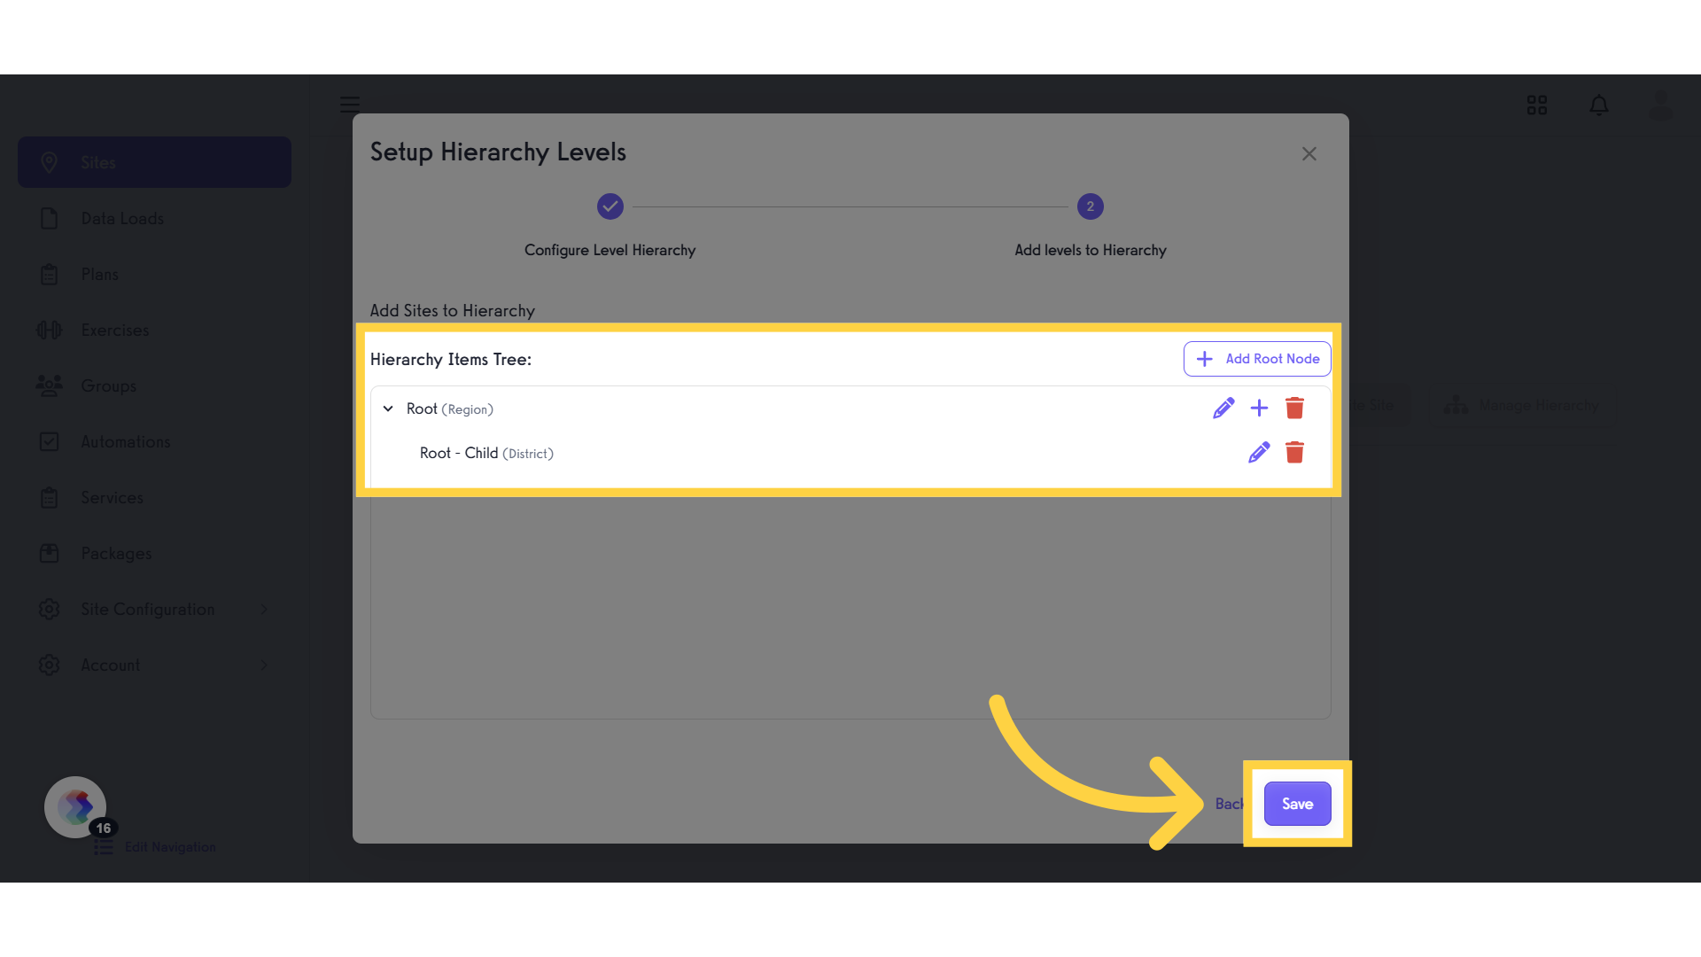Save the hierarchy setup

tap(1297, 804)
